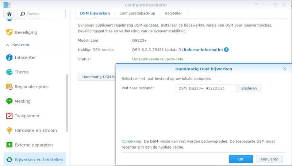Click the sidebar vertical scrollbar
Screen dimensions: 292x166
pyautogui.click(x=67, y=103)
